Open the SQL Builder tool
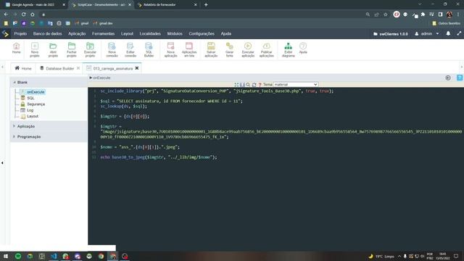464x261 pixels. coord(149,49)
